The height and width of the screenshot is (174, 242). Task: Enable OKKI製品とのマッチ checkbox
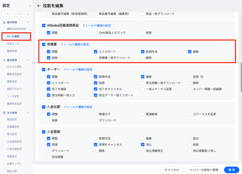(x=95, y=33)
